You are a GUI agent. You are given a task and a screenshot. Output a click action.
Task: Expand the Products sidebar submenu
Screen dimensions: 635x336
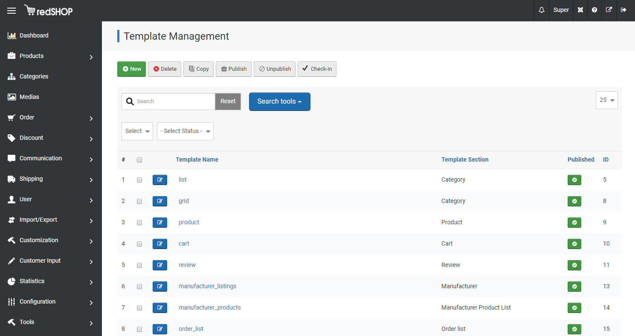pos(91,57)
